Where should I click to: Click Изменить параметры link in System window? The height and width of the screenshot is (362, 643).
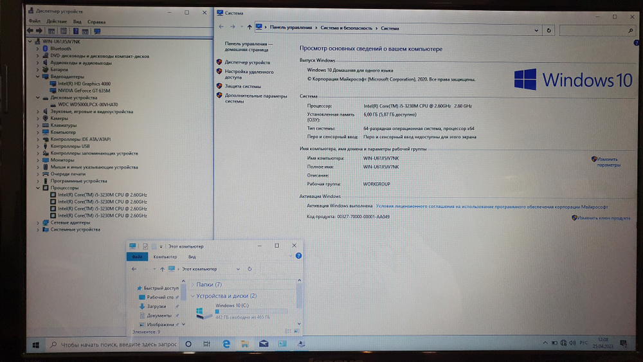tap(608, 162)
